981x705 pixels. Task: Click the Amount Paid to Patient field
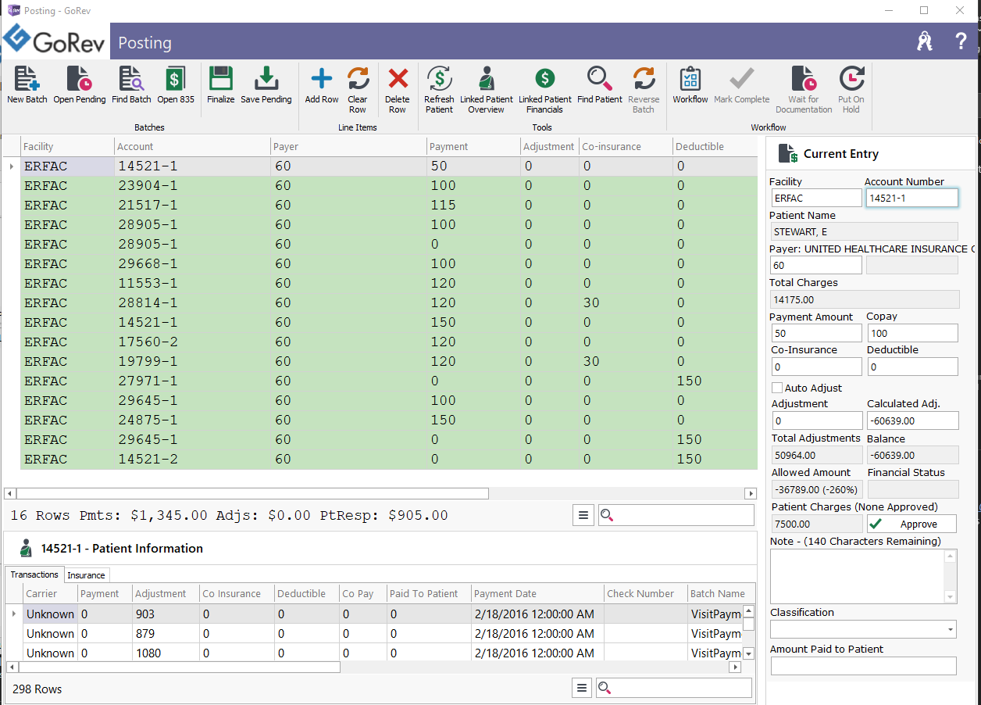[863, 666]
